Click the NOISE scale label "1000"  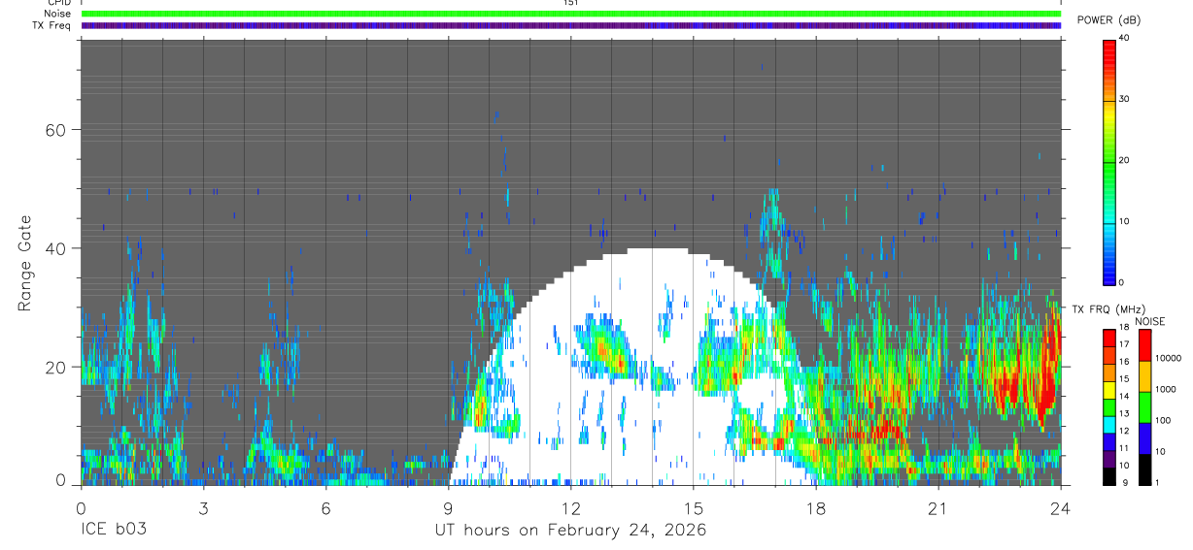point(1167,389)
